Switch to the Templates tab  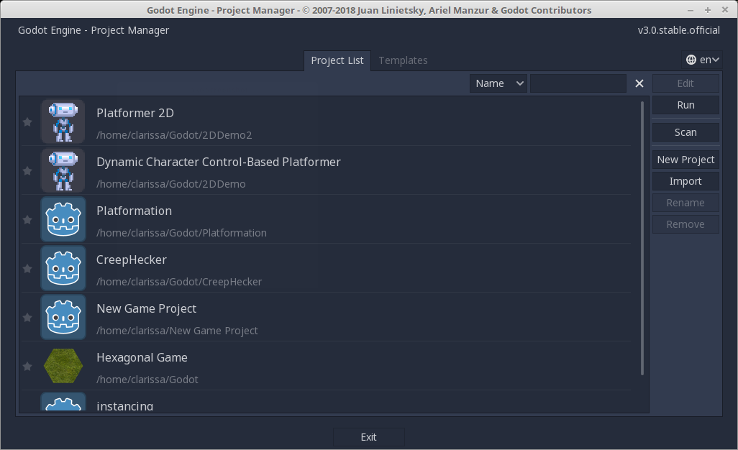point(403,60)
